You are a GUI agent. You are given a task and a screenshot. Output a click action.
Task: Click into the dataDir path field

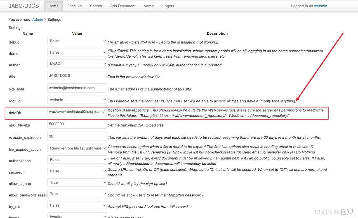(77, 112)
